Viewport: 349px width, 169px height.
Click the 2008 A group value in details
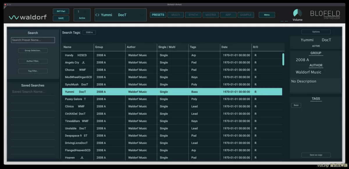(x=302, y=60)
